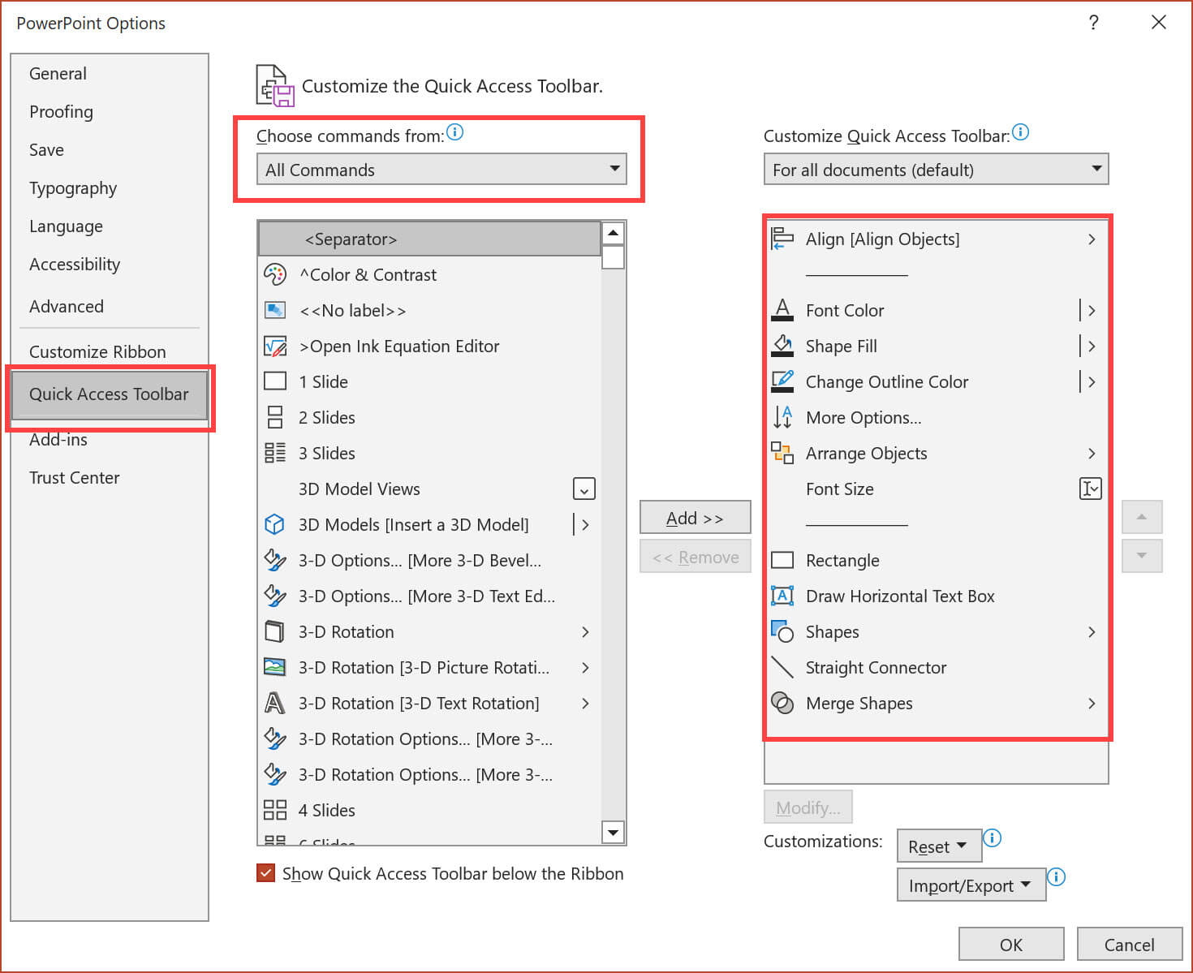Click OK to confirm options
The width and height of the screenshot is (1193, 973).
(1011, 945)
